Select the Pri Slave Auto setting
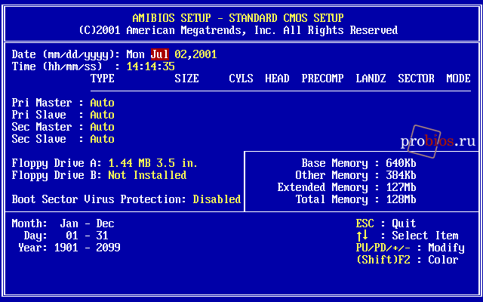This screenshot has height=302, width=483. coord(103,115)
